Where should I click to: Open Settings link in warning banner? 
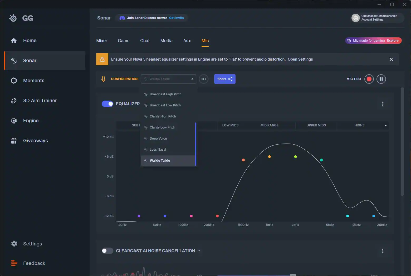point(300,59)
